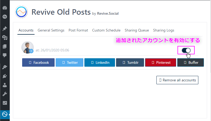Image resolution: width=211 pixels, height=121 pixels.
Task: Switch to the Accounts tab
Action: 26,30
